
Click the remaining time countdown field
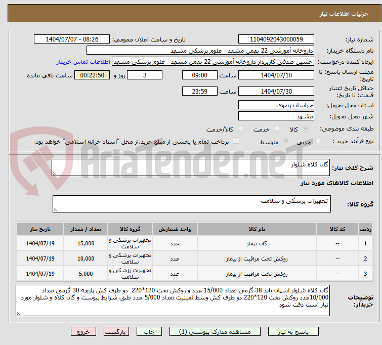click(92, 75)
